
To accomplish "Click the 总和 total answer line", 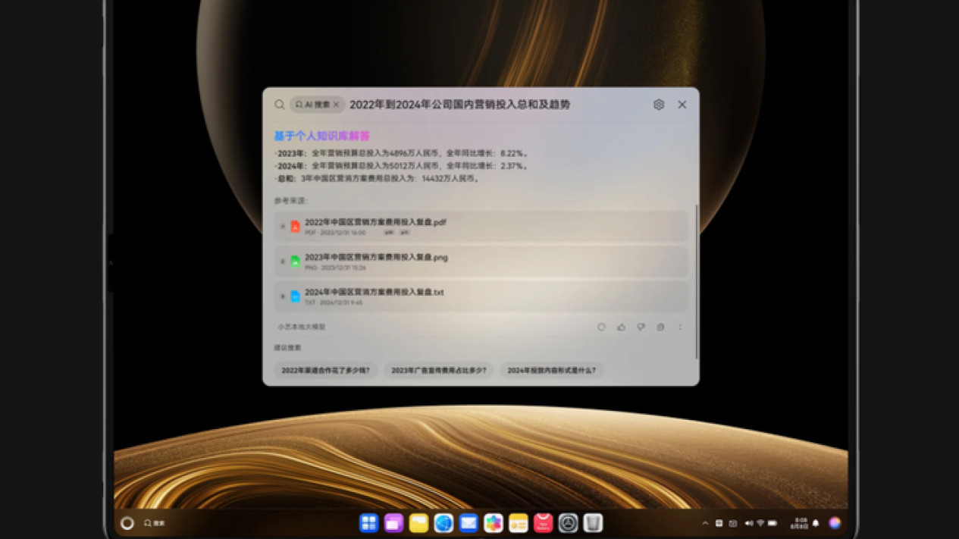I will pyautogui.click(x=377, y=179).
